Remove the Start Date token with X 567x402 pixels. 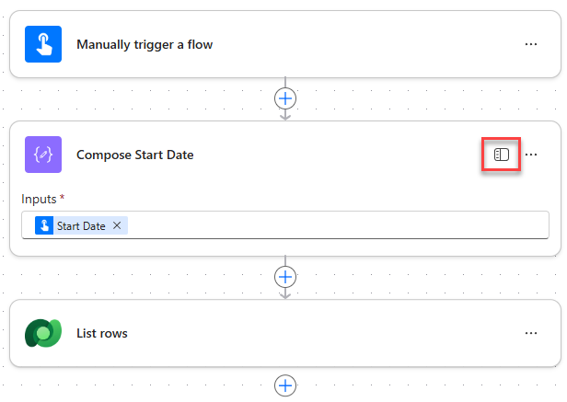117,225
